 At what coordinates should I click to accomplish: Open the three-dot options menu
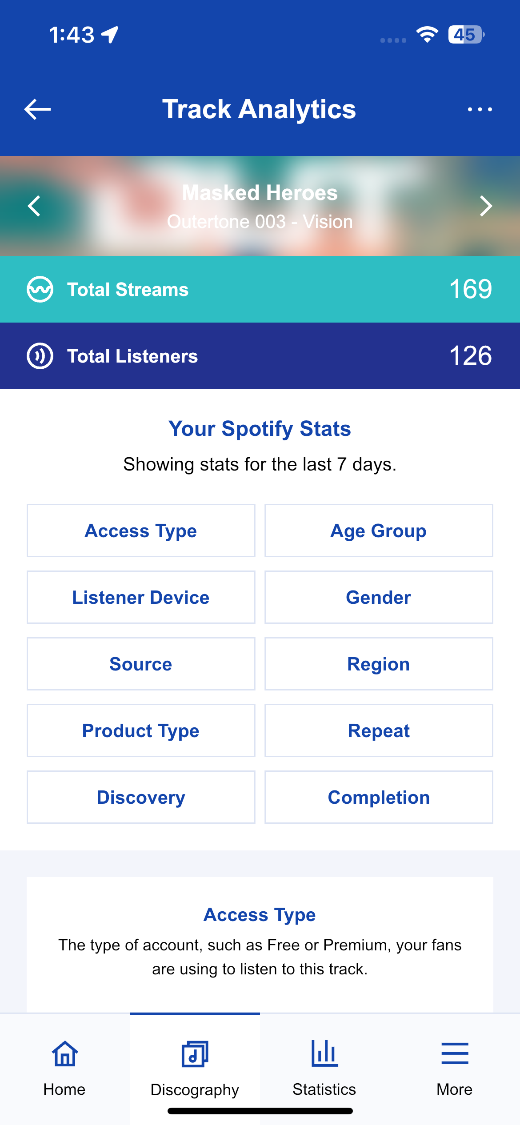pos(480,109)
